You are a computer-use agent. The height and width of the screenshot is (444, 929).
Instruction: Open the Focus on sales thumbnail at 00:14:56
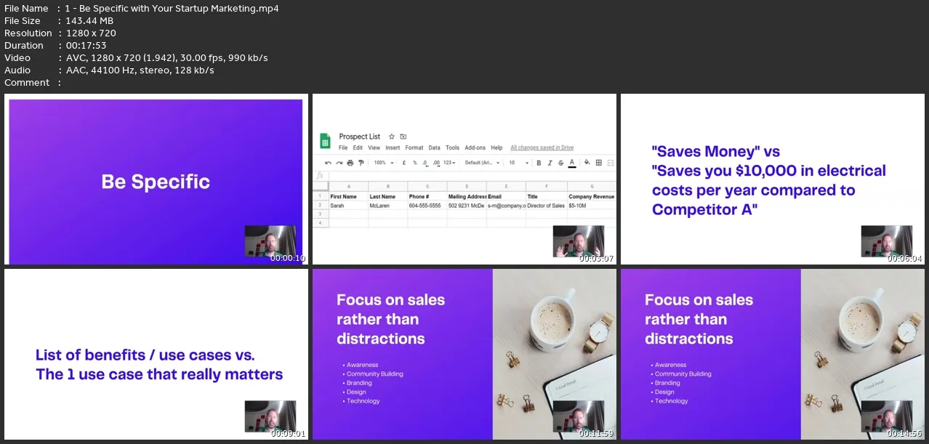(x=772, y=355)
